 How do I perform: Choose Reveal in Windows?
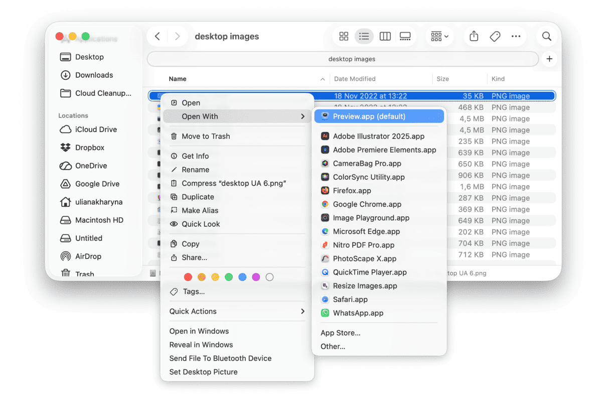click(237, 345)
